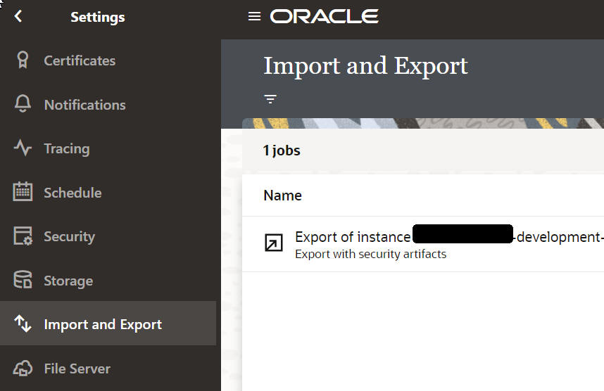Viewport: 604px width, 391px height.
Task: Click the Schedule calendar icon
Action: [x=23, y=192]
